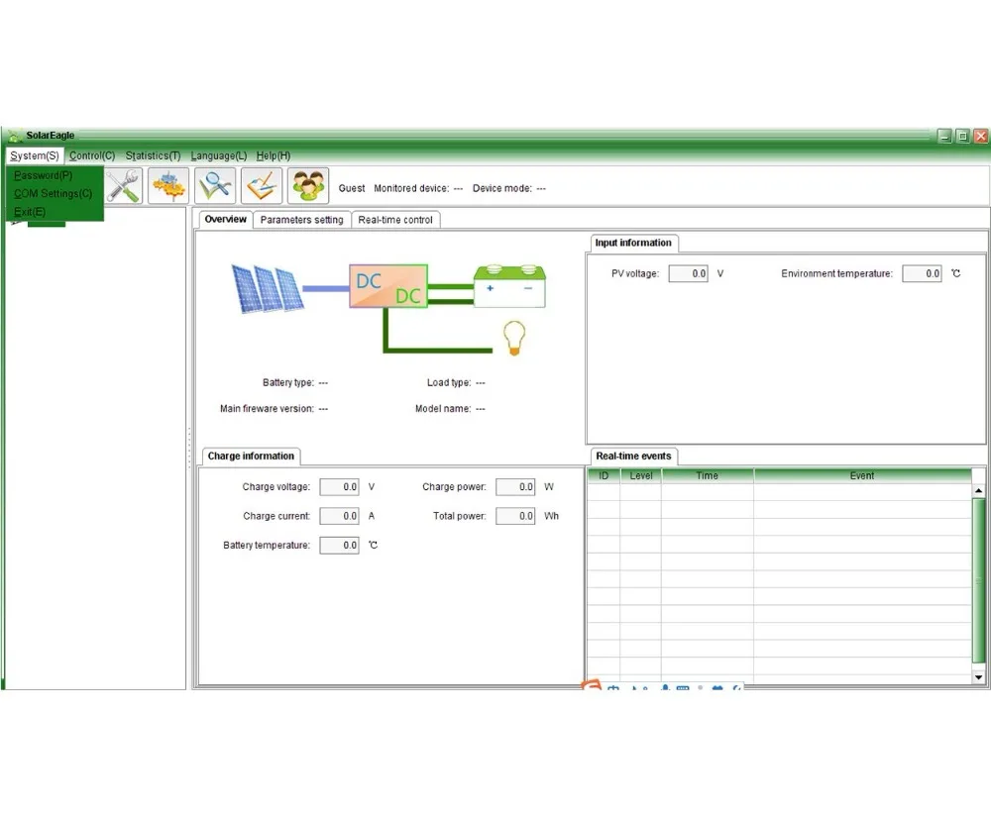This screenshot has height=815, width=991.
Task: Click the Total power value field
Action: pos(515,516)
